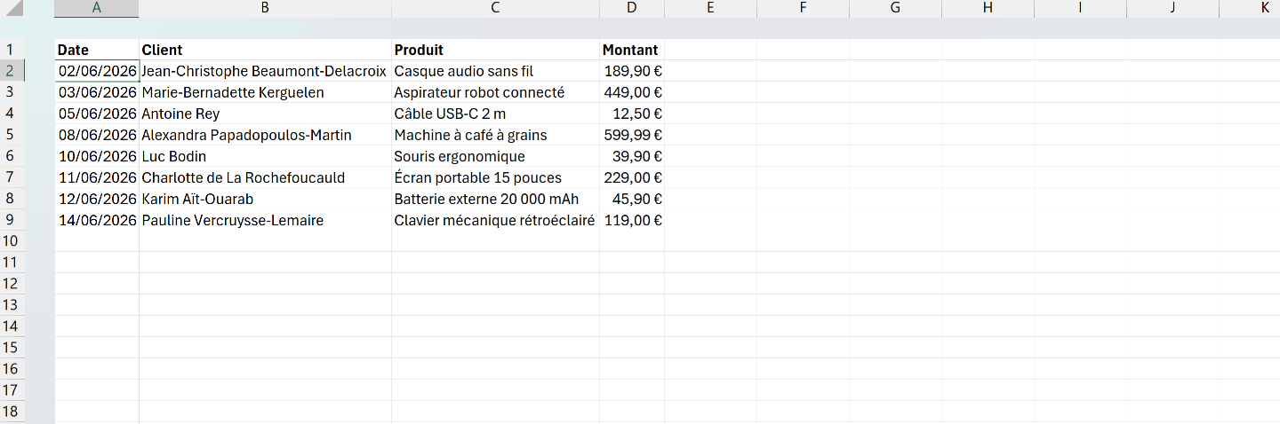Select column C header
This screenshot has width=1280, height=424.
pyautogui.click(x=495, y=8)
